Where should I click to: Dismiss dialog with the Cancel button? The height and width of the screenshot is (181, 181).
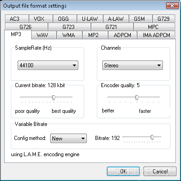coord(160,171)
